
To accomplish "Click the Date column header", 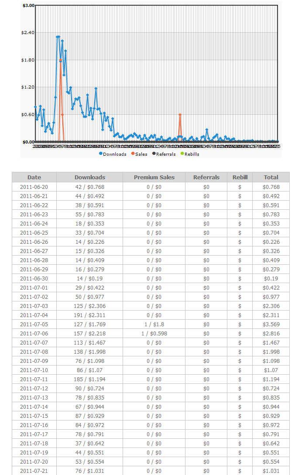I will click(x=34, y=177).
